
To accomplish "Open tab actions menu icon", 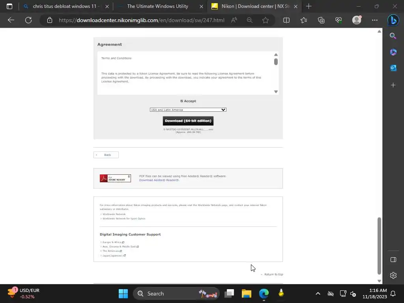I will click(9, 6).
